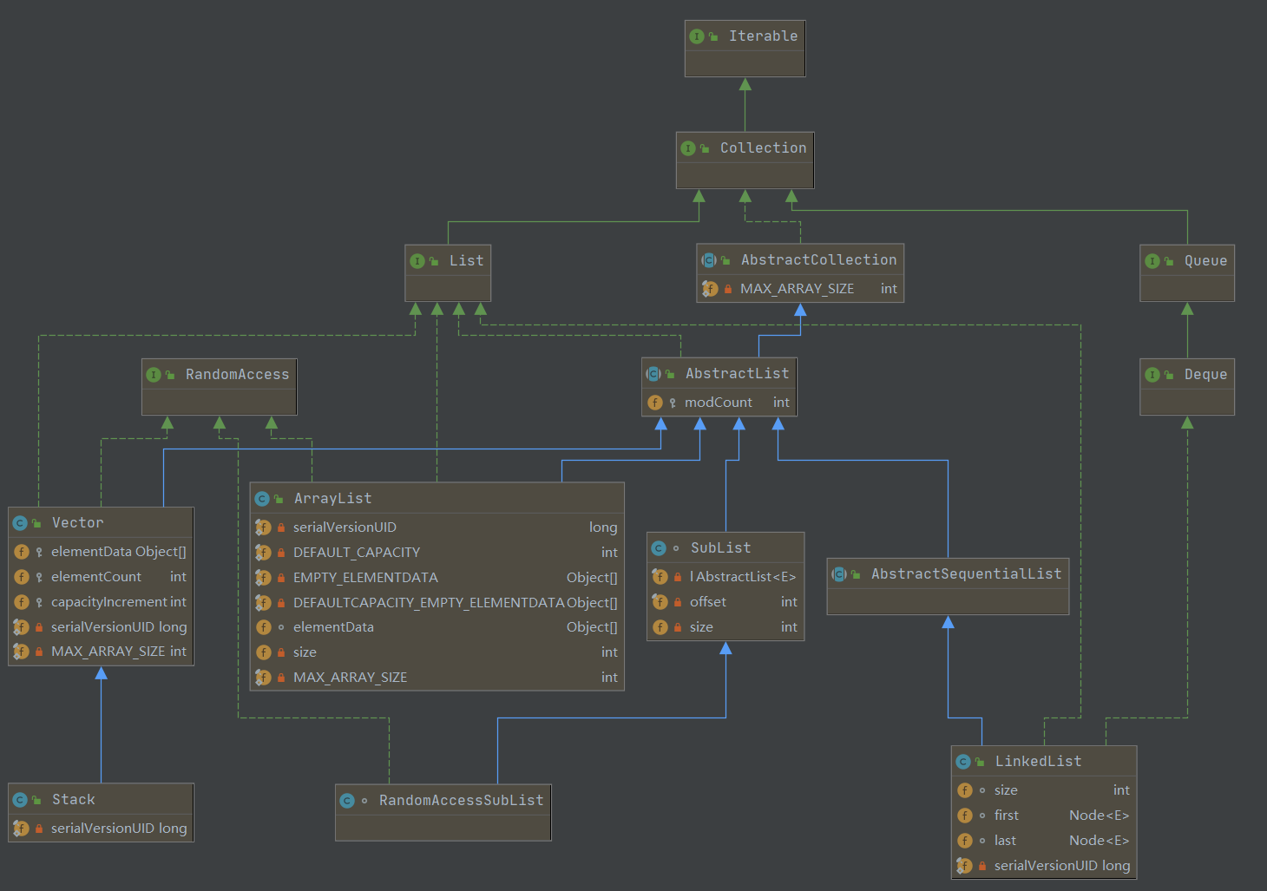Click the field icon next to LinkedList first
The image size is (1267, 891).
coord(964,816)
